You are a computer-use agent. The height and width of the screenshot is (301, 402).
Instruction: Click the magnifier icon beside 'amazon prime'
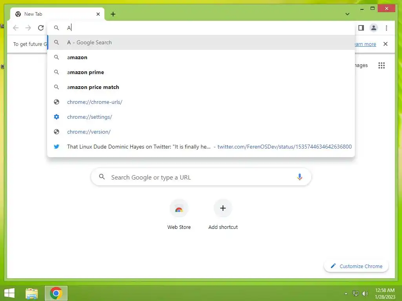tap(57, 72)
